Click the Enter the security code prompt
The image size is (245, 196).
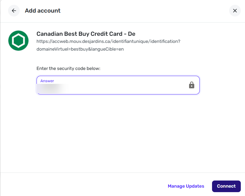click(x=69, y=68)
